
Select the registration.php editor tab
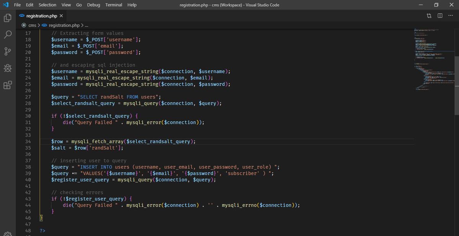(41, 16)
